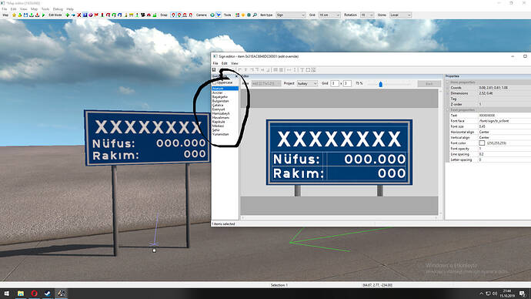Click the taskbar clock
This screenshot has width=531, height=299.
tap(507, 294)
